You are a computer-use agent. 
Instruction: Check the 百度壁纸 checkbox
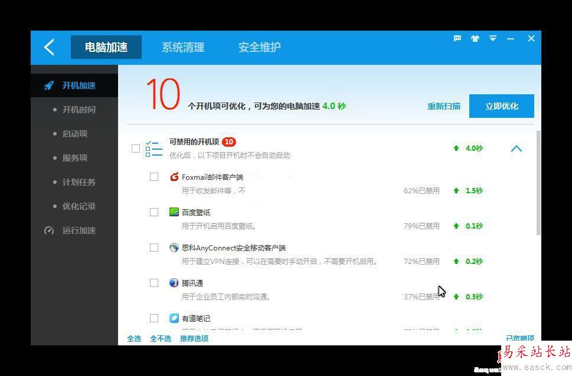click(x=154, y=212)
